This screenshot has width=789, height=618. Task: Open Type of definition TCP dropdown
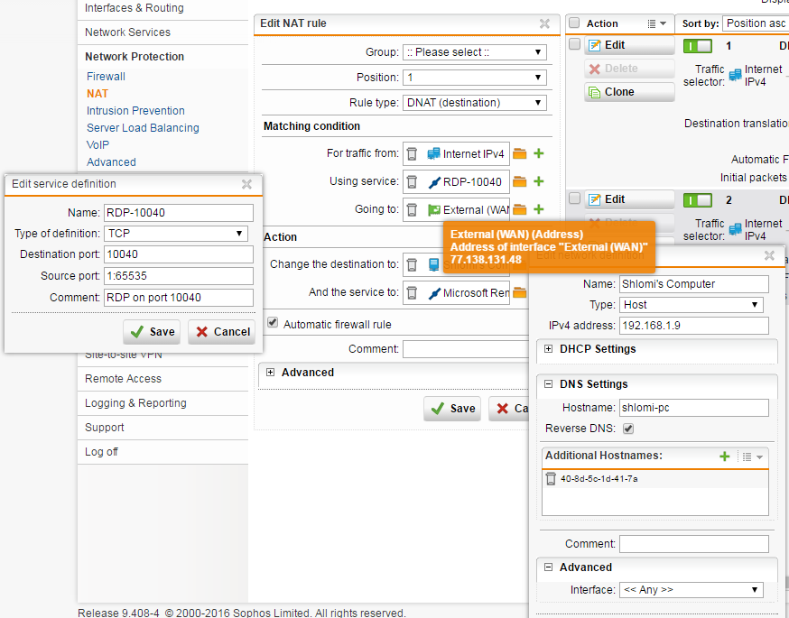coord(176,234)
